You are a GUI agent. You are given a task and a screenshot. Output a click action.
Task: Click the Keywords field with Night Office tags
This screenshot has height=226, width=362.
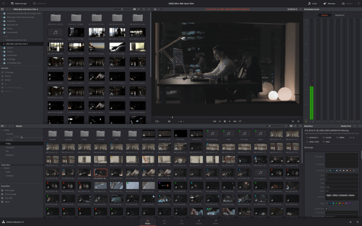[342, 197]
